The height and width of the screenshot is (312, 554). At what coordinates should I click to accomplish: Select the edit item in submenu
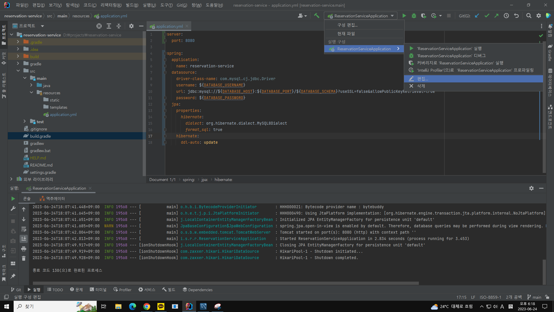pyautogui.click(x=473, y=79)
